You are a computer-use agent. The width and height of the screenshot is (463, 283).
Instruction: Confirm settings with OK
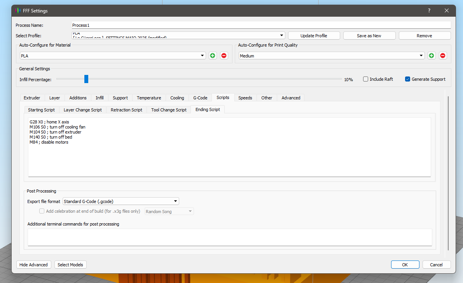(x=405, y=265)
